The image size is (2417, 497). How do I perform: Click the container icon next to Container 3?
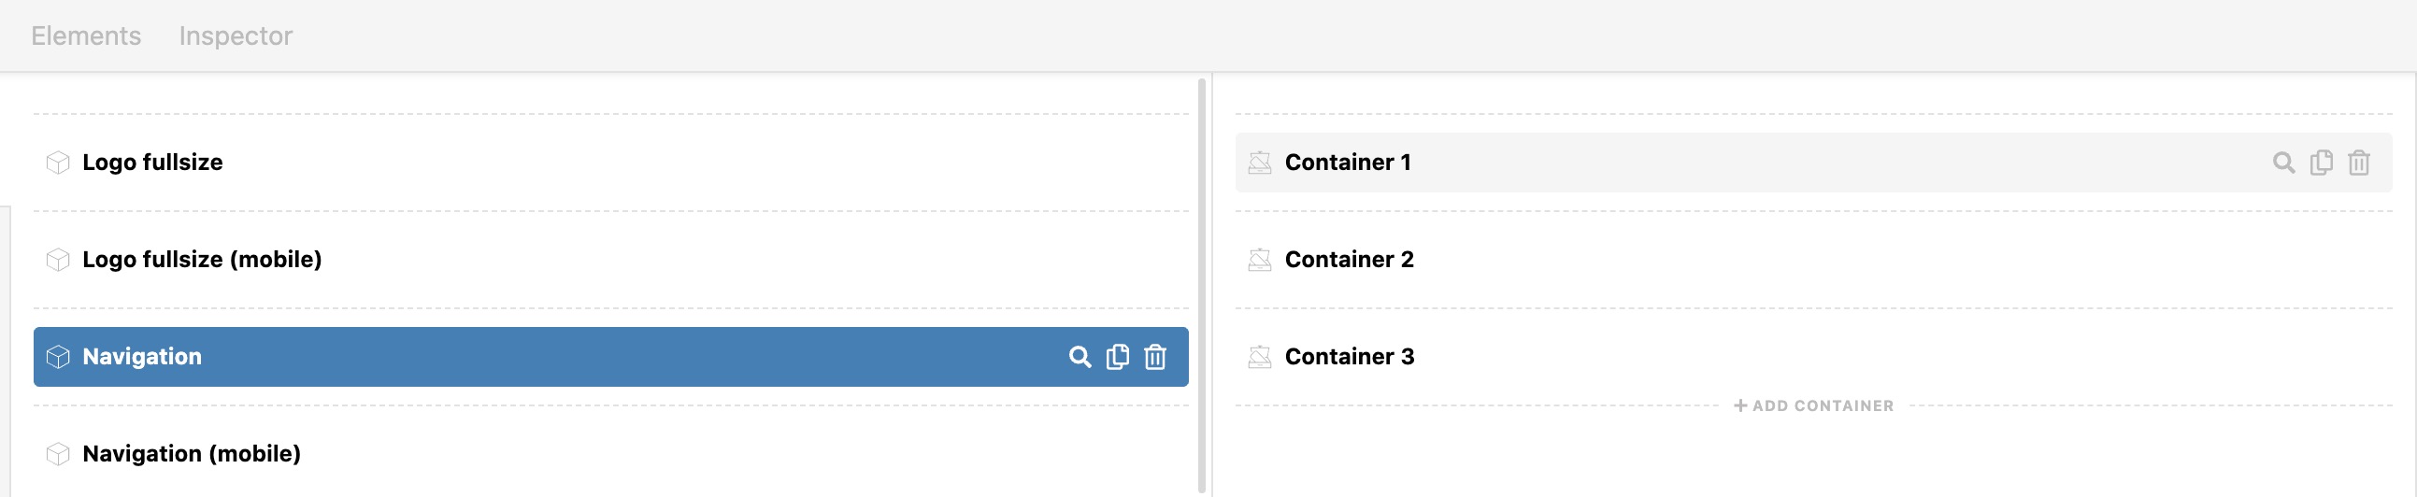click(1260, 357)
